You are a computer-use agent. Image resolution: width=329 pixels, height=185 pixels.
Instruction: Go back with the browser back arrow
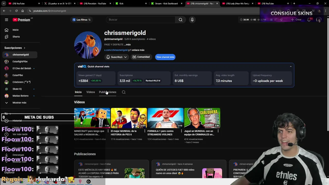[4, 11]
